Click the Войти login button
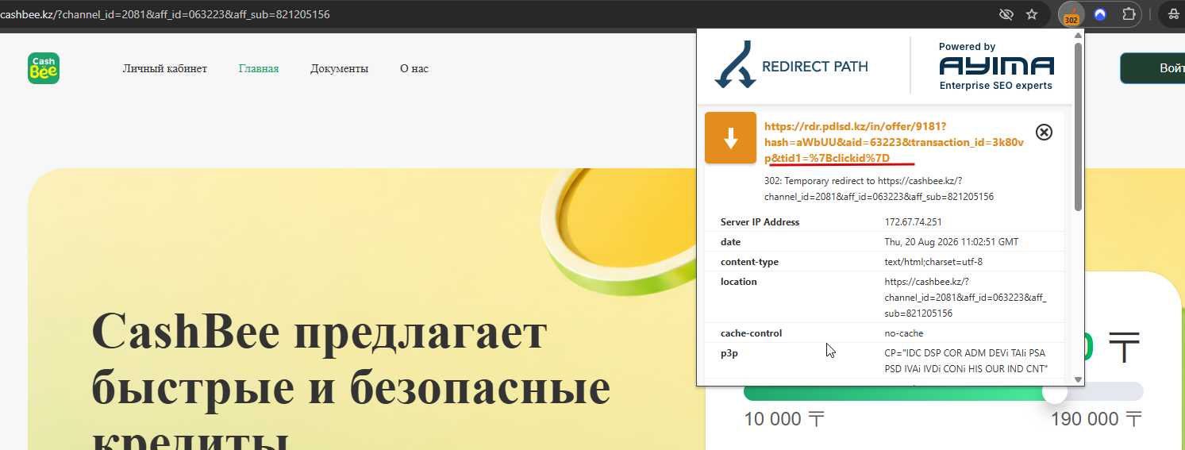This screenshot has height=450, width=1185. coord(1152,68)
